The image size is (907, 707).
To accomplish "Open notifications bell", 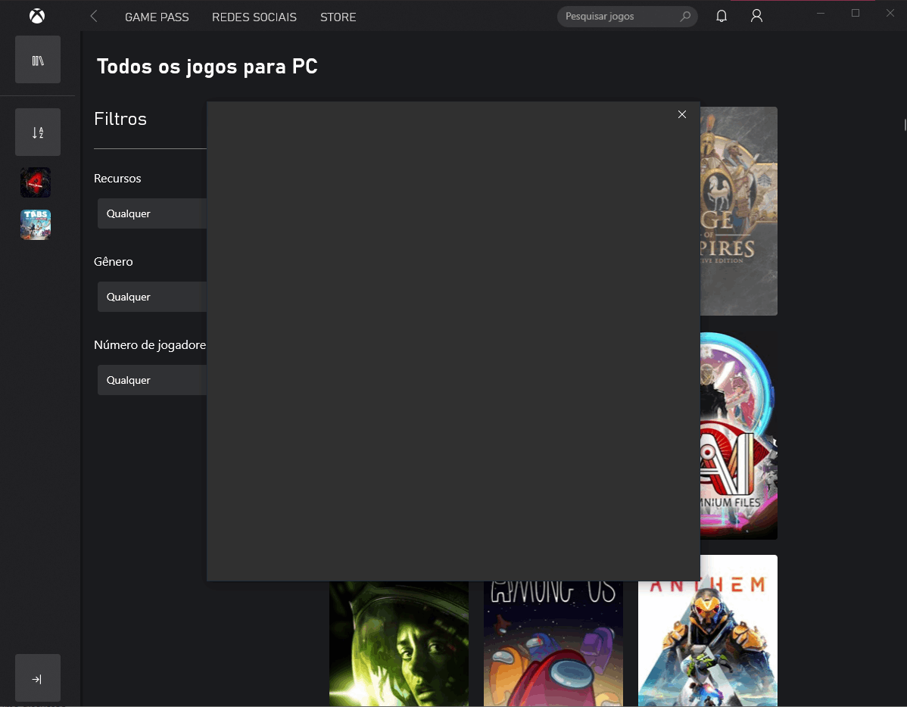I will [722, 16].
